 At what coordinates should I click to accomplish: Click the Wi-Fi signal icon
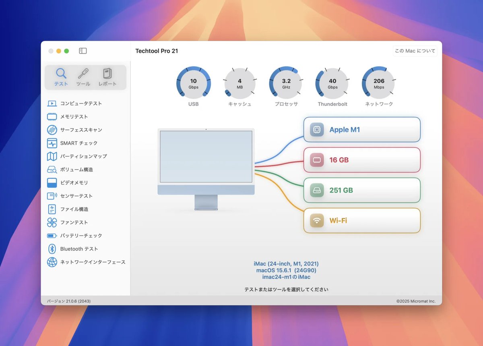317,220
